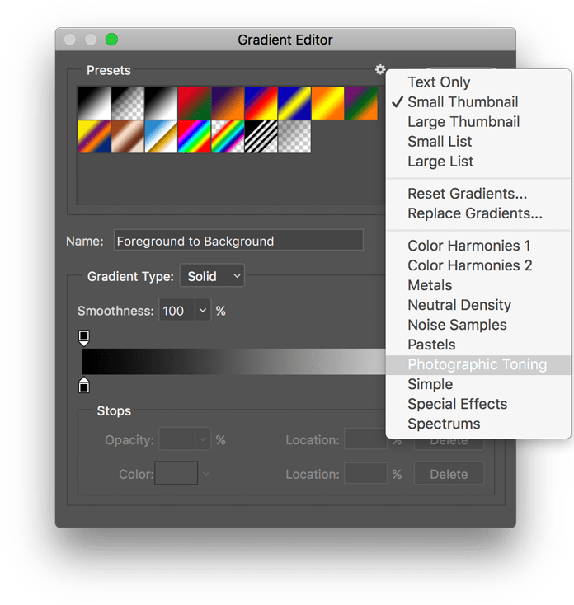Viewport: 574px width, 605px height.
Task: Select the left color stop below gradient bar
Action: (84, 385)
